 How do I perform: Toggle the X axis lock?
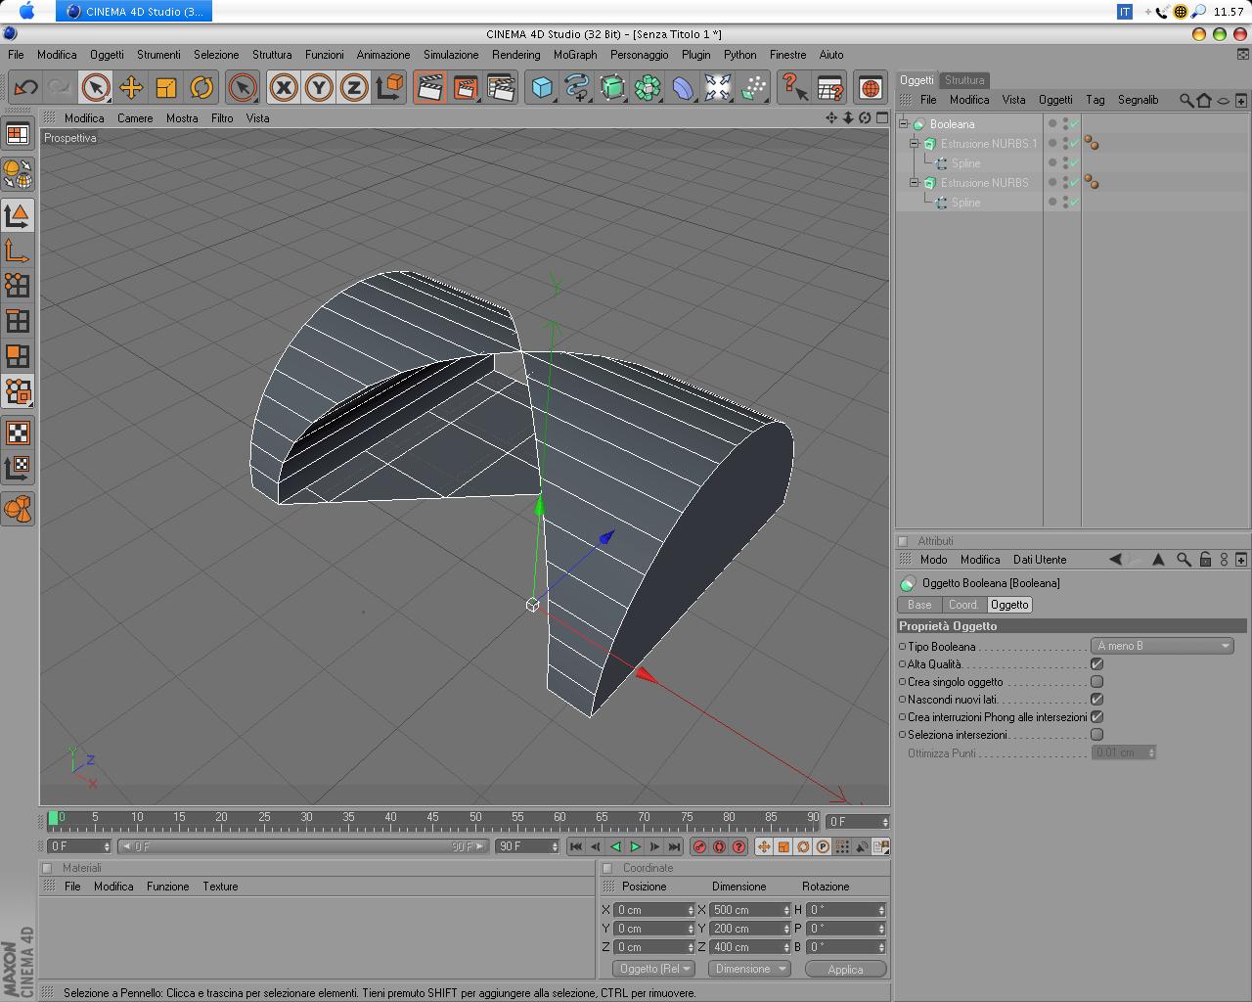coord(284,88)
